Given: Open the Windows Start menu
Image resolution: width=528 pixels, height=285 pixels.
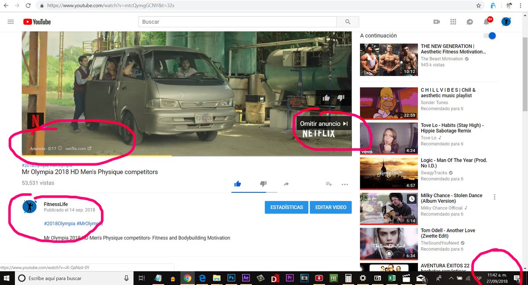Looking at the screenshot, I should click(x=7, y=278).
